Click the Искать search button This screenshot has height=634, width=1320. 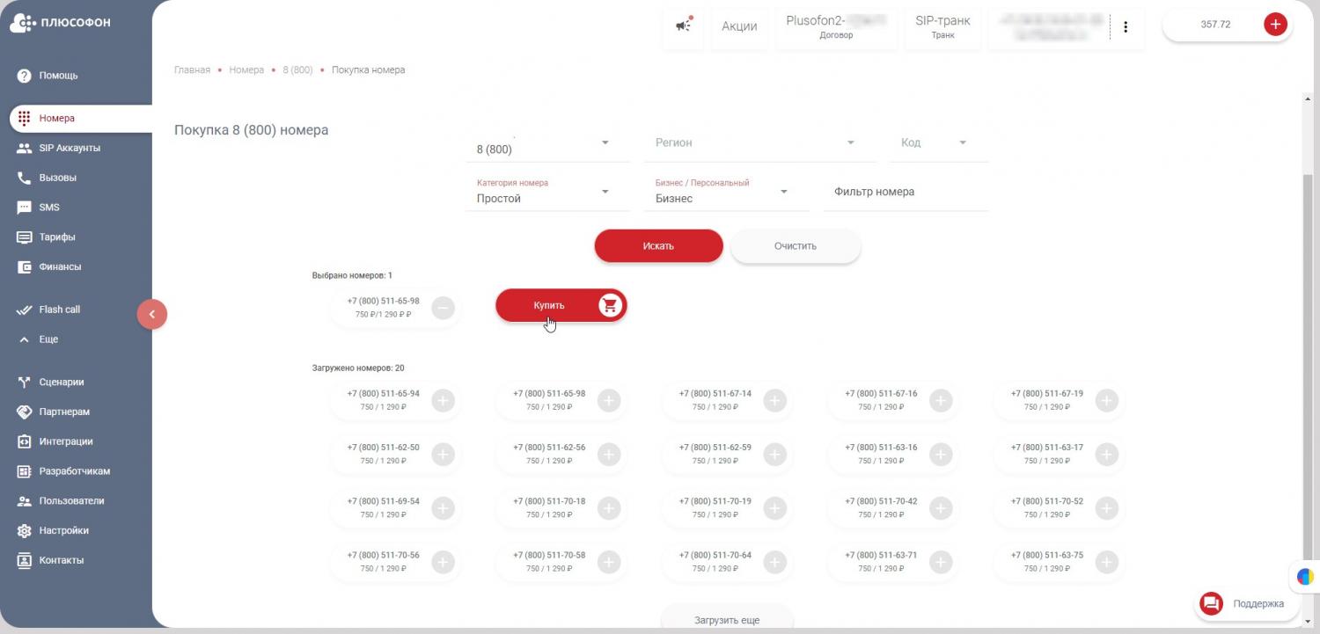tap(658, 246)
